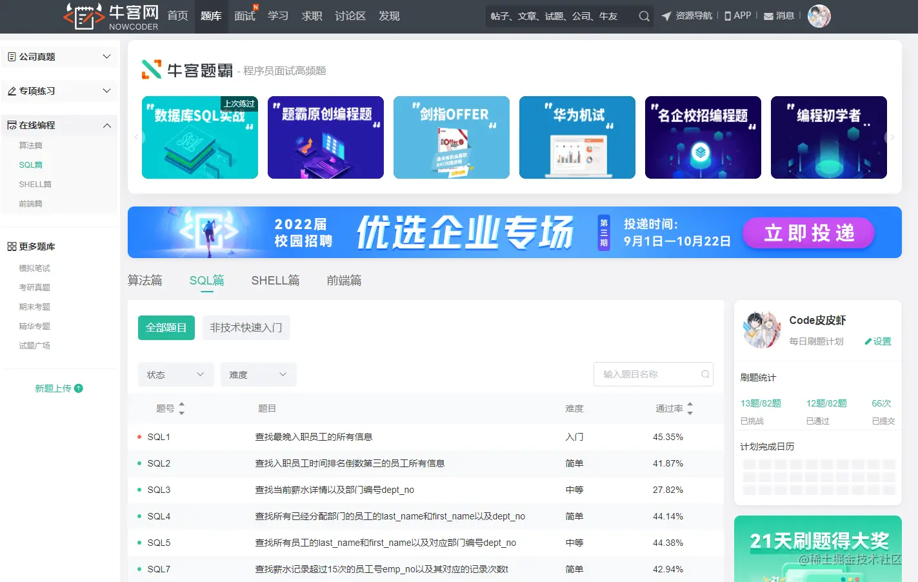Image resolution: width=918 pixels, height=582 pixels.
Task: Open 算法篇 in sidebar
Action: [x=30, y=146]
